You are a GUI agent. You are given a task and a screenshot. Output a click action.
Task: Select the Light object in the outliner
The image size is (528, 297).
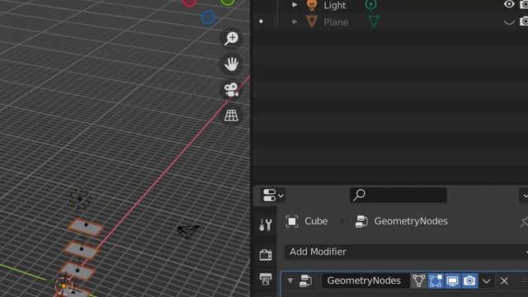pyautogui.click(x=335, y=6)
